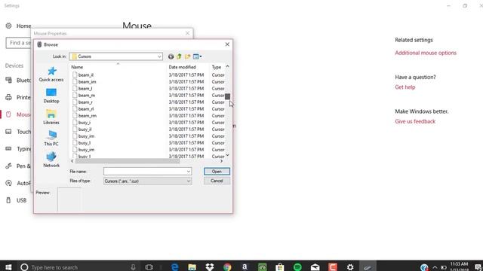Screen dimensions: 483x271
Task: Close the Mouse Properties window
Action: pyautogui.click(x=188, y=33)
